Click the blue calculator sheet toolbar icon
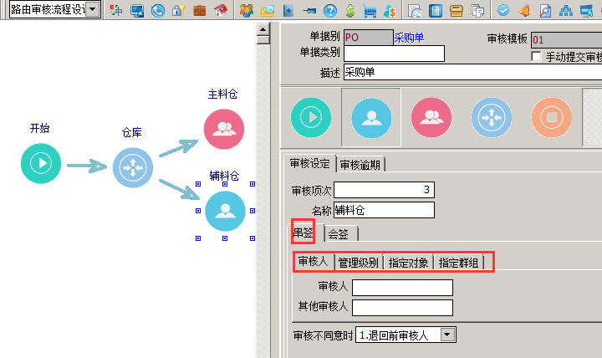 tap(436, 11)
